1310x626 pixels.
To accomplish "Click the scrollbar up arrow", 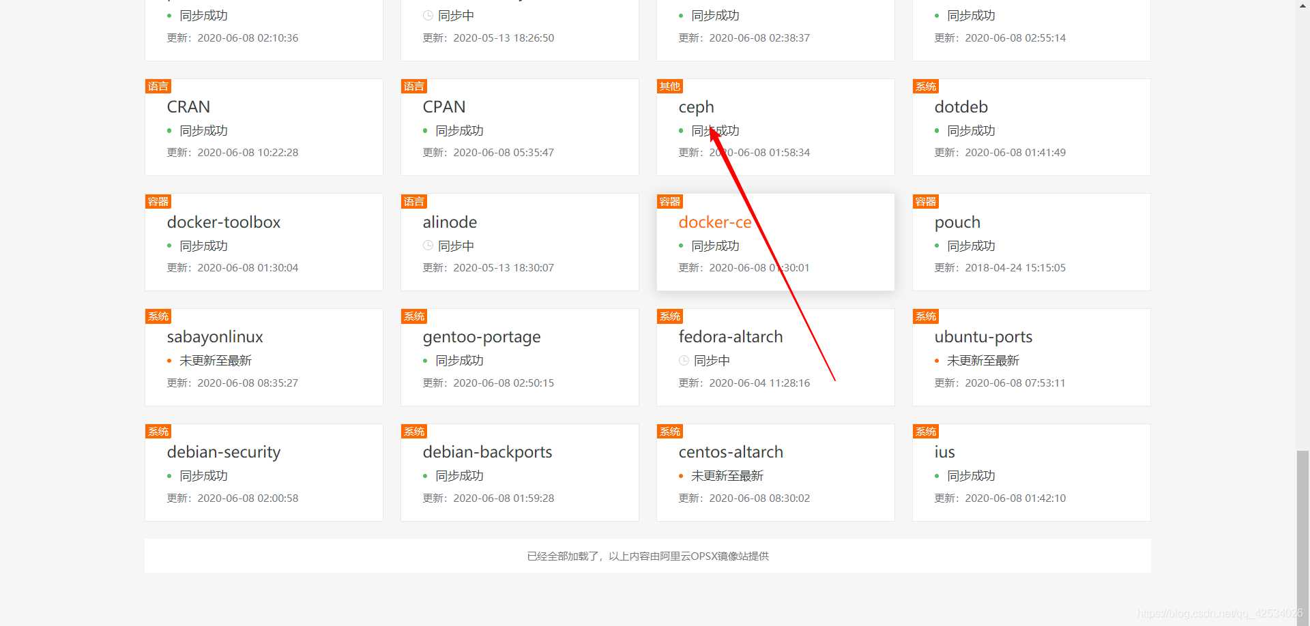I will 1303,5.
